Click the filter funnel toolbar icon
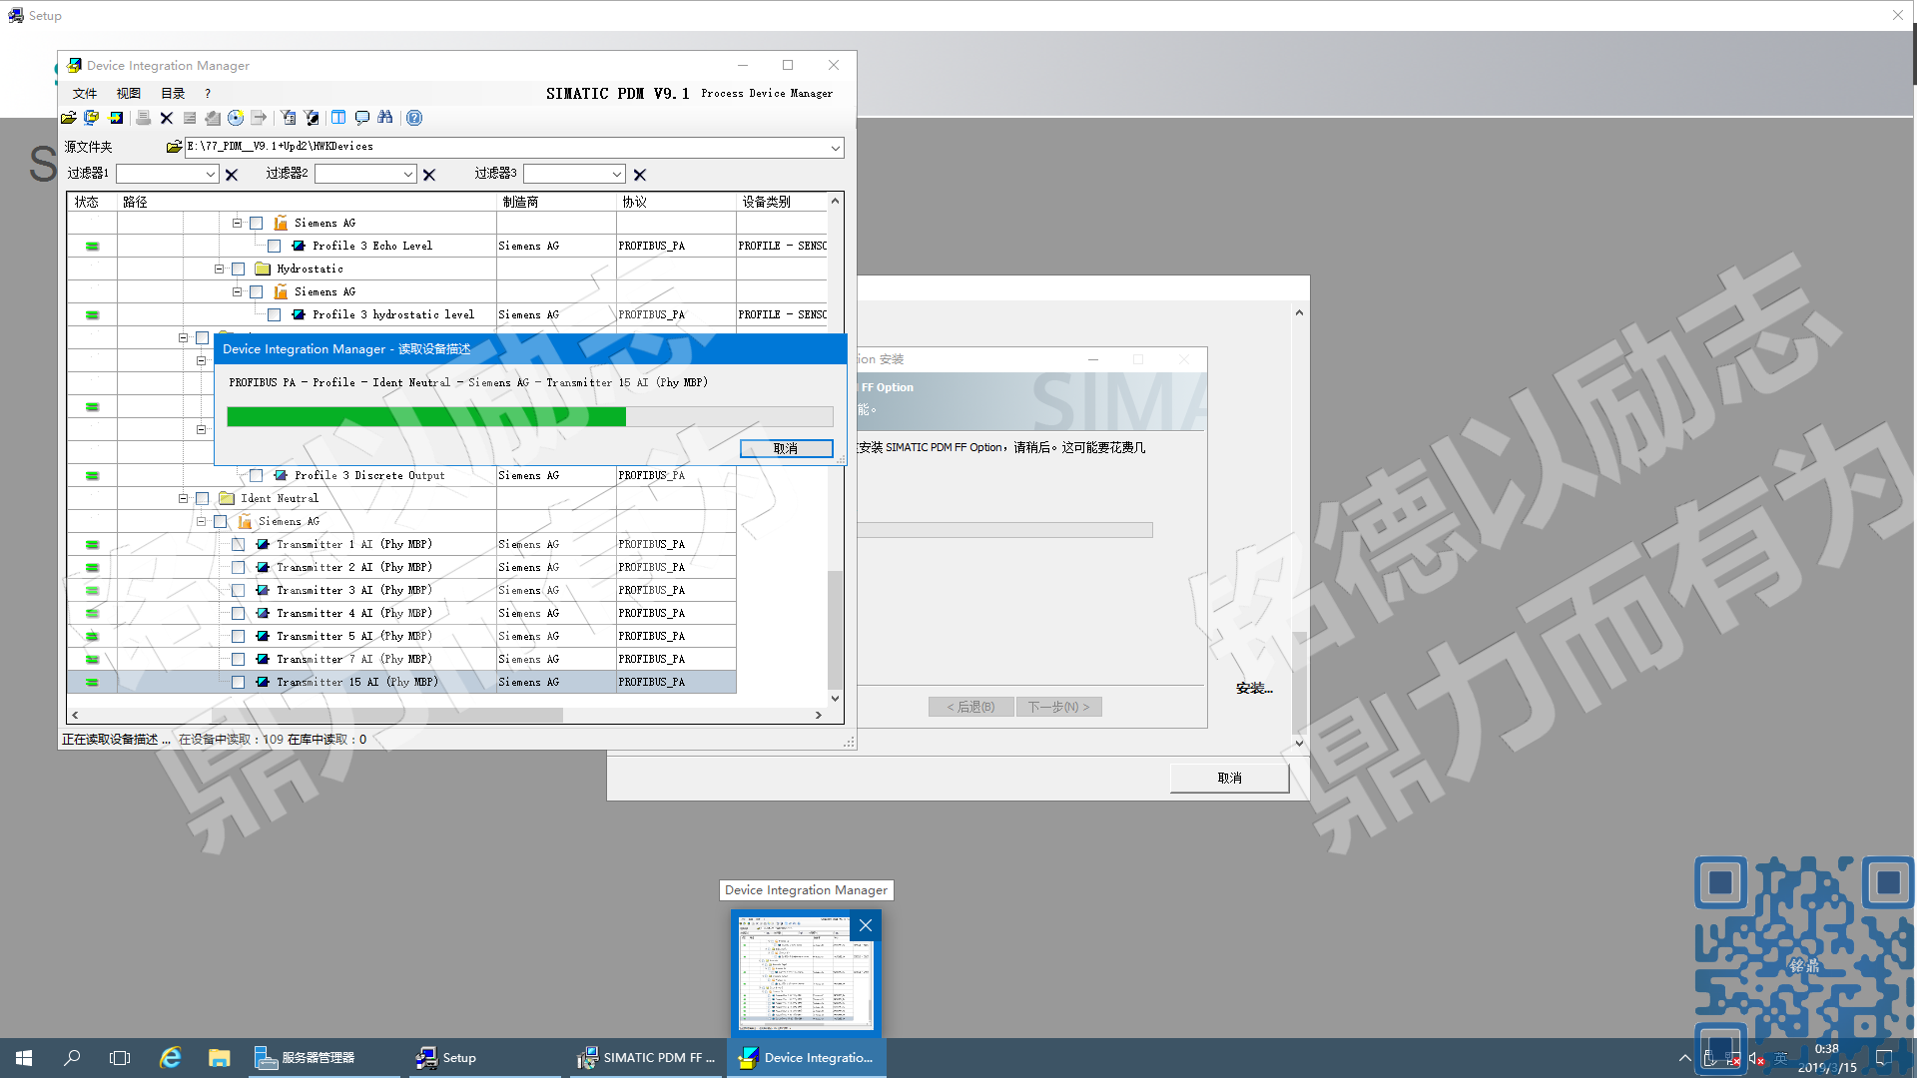The height and width of the screenshot is (1078, 1917). tap(312, 118)
